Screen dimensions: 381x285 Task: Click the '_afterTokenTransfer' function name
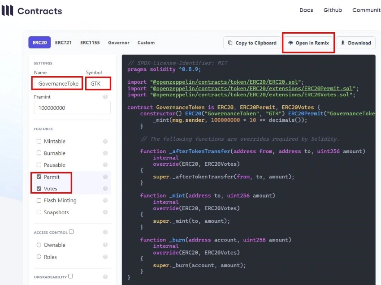click(x=200, y=151)
